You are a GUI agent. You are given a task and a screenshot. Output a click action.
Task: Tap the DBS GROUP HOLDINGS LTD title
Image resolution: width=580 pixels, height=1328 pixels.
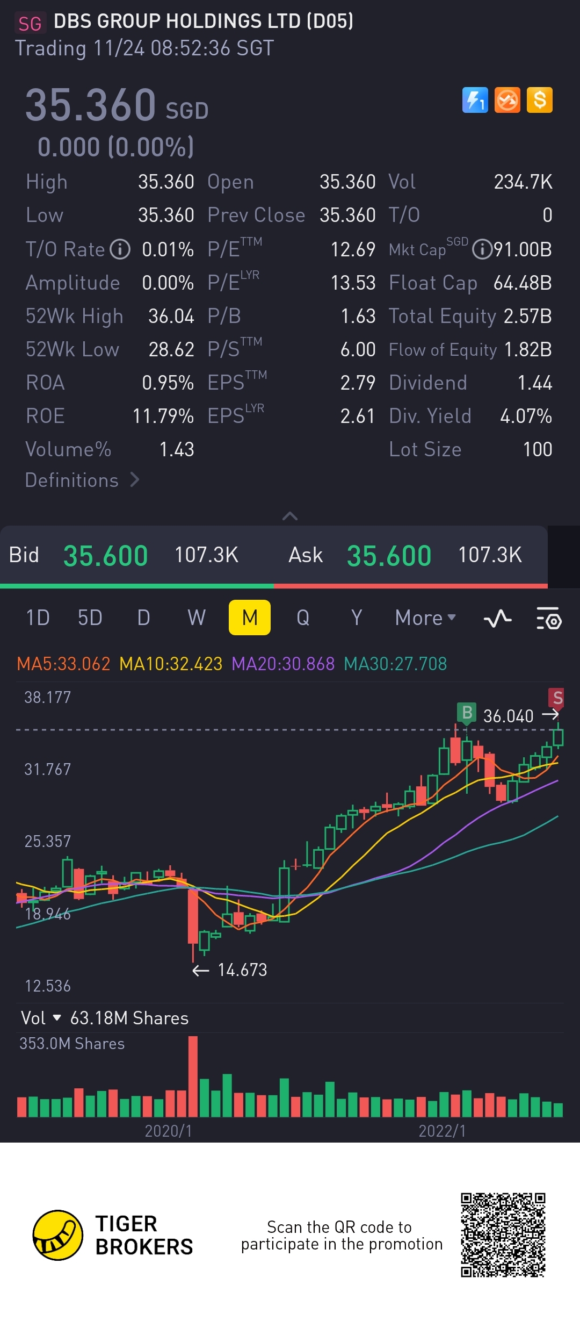click(x=204, y=21)
